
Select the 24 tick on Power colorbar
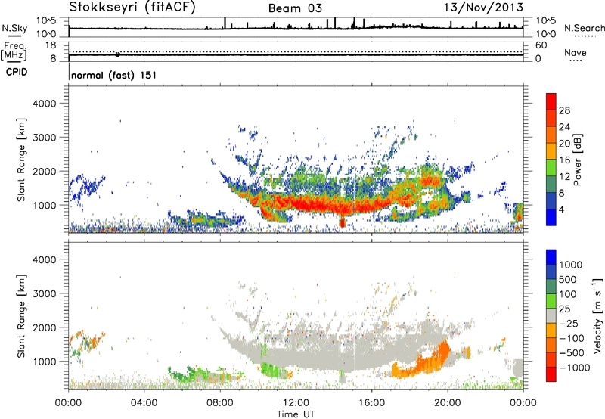pyautogui.click(x=564, y=127)
